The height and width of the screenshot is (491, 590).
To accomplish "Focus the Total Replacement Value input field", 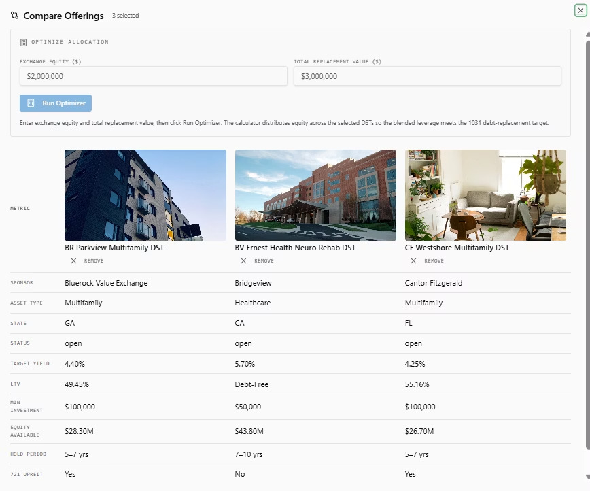I will click(x=428, y=76).
